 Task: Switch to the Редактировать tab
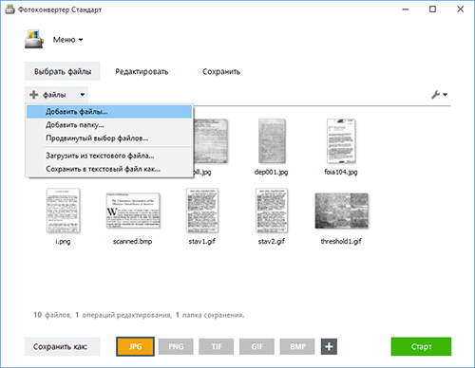click(142, 71)
